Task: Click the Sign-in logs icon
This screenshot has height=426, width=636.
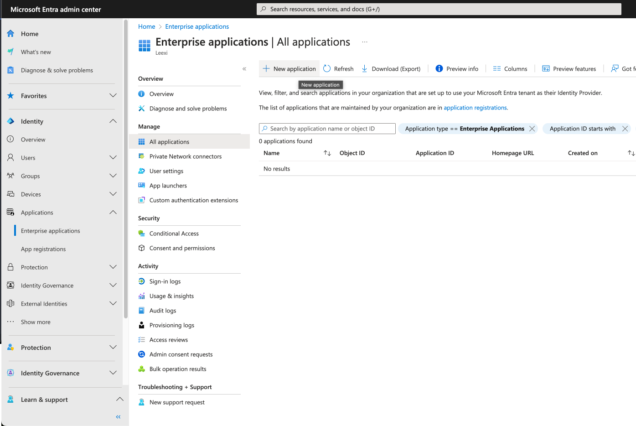Action: (141, 281)
